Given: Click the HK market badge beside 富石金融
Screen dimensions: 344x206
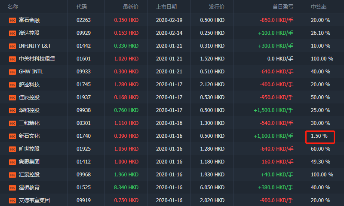Looking at the screenshot, I should point(12,20).
